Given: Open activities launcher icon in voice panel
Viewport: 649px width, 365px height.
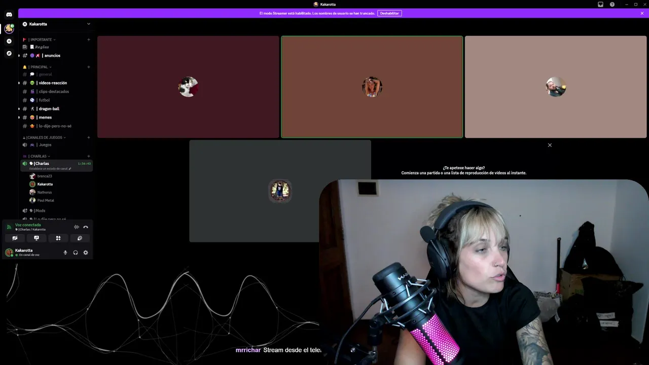Looking at the screenshot, I should [x=58, y=238].
